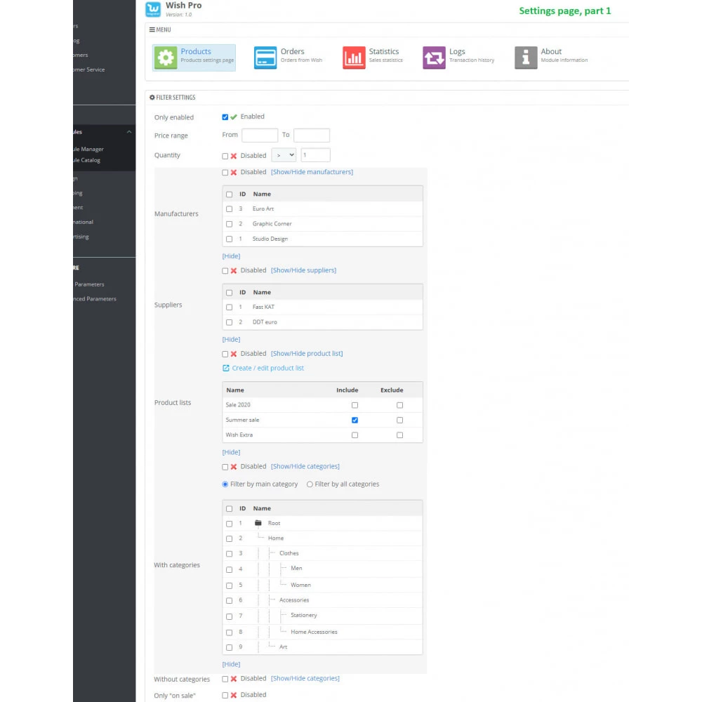Open the Products green gear icon

point(166,58)
